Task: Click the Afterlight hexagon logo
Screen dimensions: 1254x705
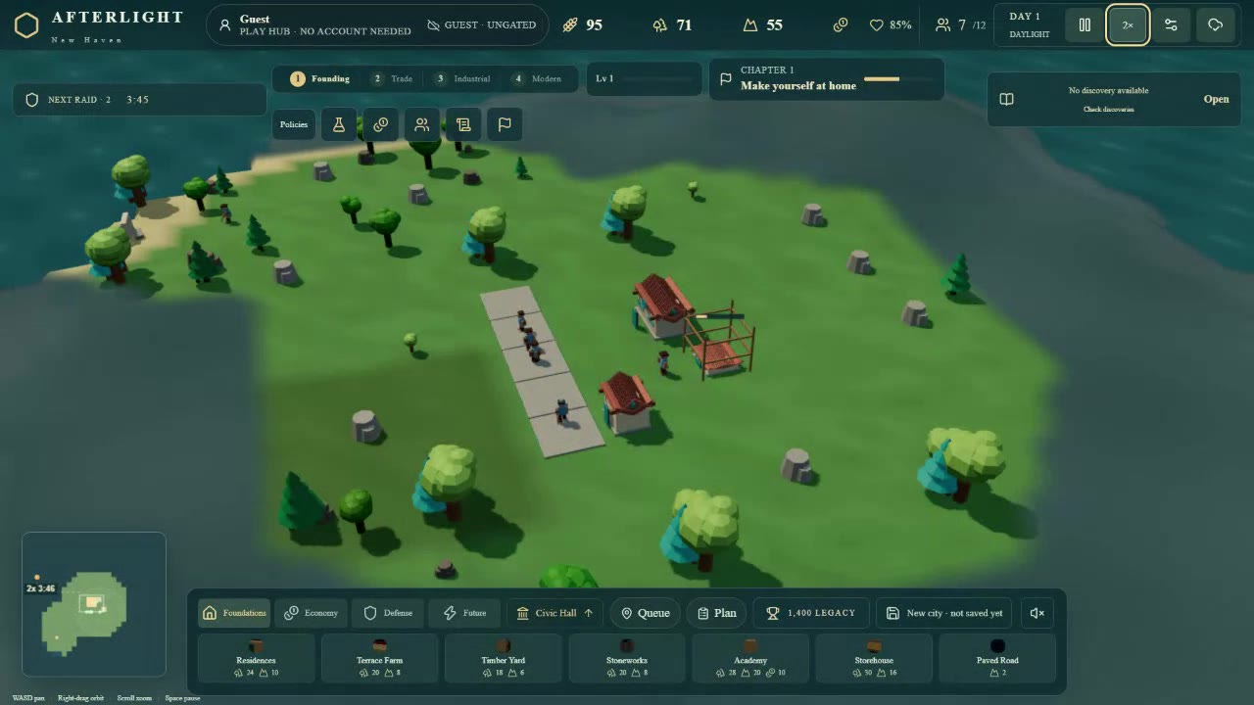Action: (x=26, y=25)
